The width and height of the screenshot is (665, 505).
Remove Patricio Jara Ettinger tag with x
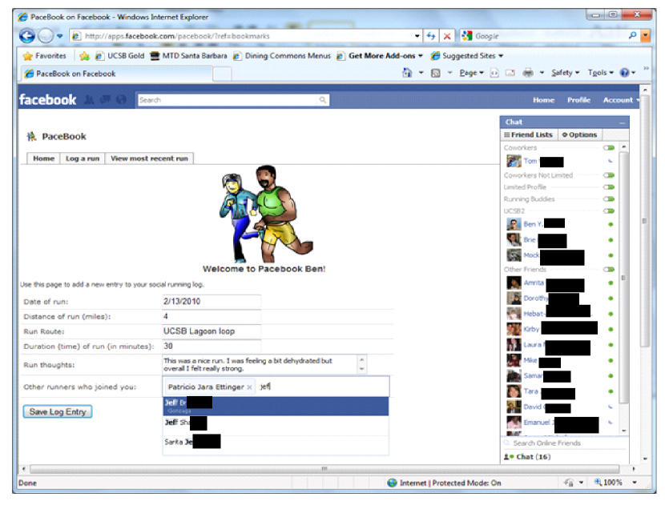pos(249,387)
